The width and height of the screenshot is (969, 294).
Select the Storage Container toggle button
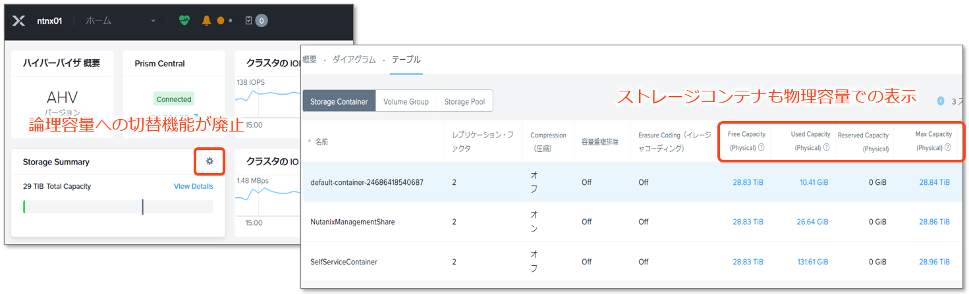(x=339, y=101)
